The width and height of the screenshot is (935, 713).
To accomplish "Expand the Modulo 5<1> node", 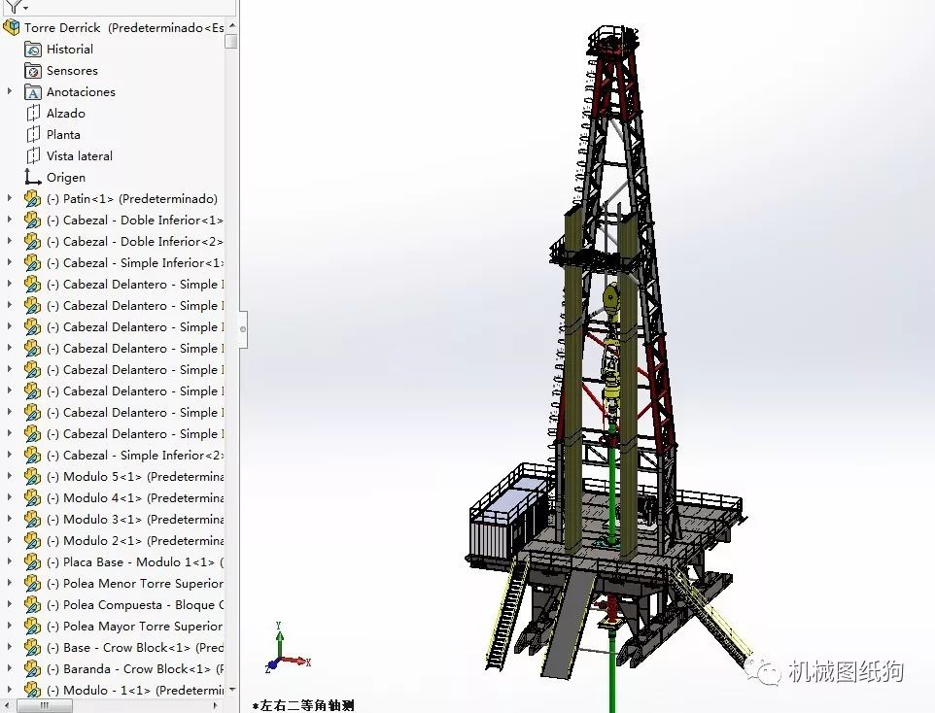I will point(9,476).
